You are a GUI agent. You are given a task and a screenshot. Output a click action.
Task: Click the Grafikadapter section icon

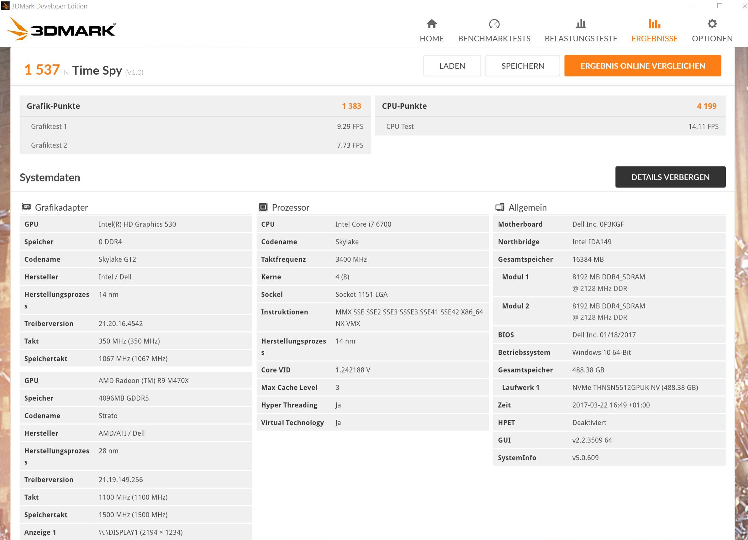point(26,207)
